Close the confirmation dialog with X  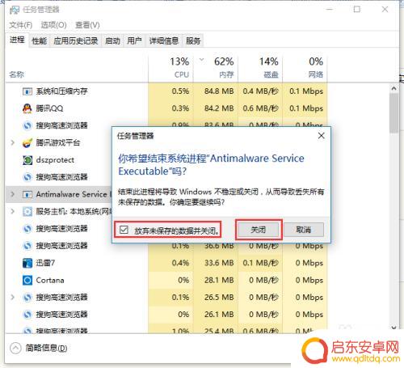click(321, 136)
